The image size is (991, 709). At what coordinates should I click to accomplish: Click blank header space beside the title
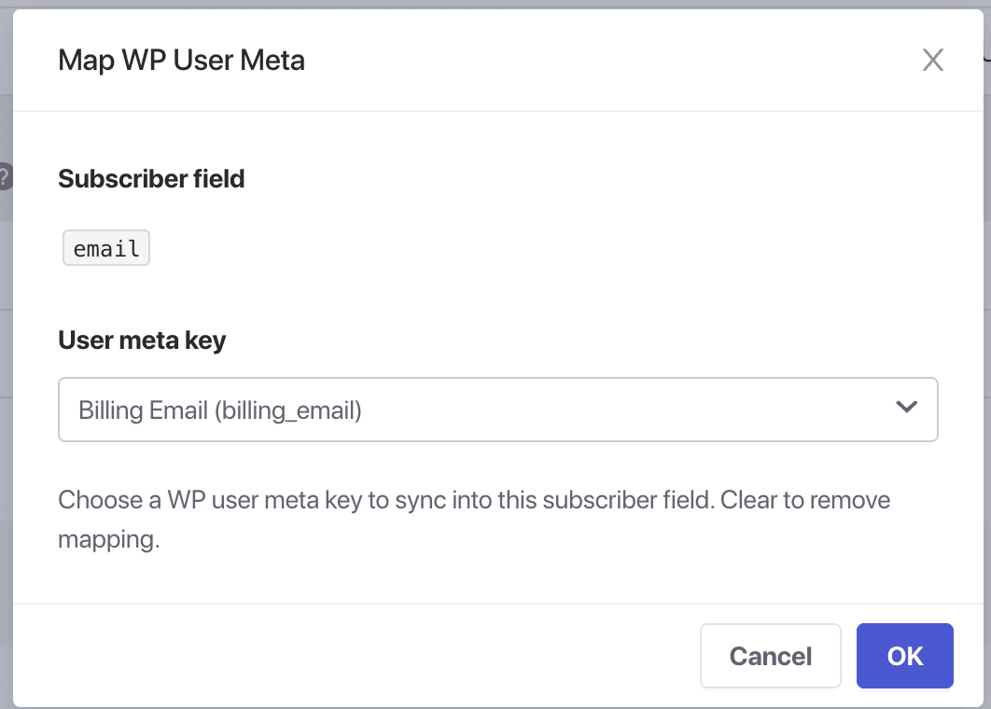tap(607, 61)
